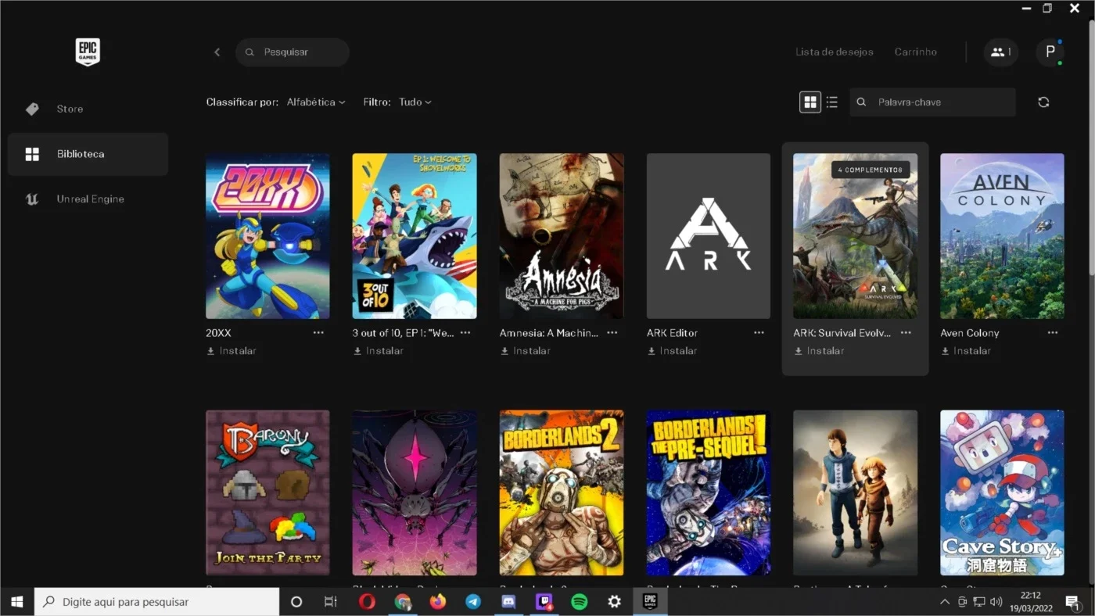Image resolution: width=1095 pixels, height=616 pixels.
Task: Open the profile avatar menu
Action: pos(1050,52)
